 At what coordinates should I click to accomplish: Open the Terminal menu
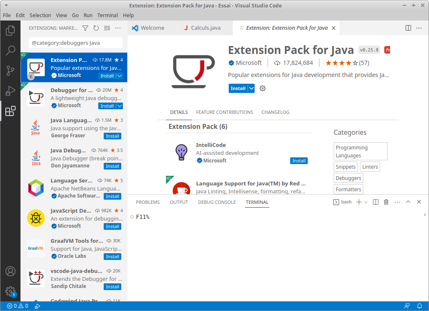coord(107,15)
